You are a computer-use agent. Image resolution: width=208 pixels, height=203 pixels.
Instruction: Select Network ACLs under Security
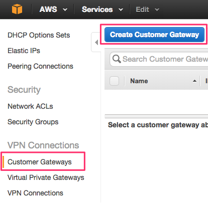30,106
